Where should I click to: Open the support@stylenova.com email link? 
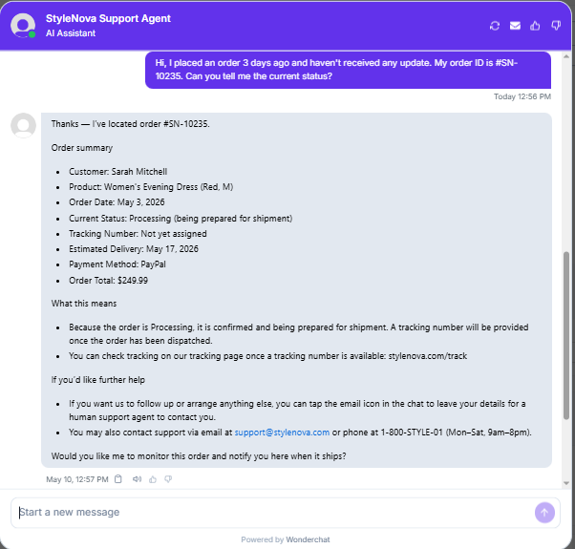(x=282, y=433)
